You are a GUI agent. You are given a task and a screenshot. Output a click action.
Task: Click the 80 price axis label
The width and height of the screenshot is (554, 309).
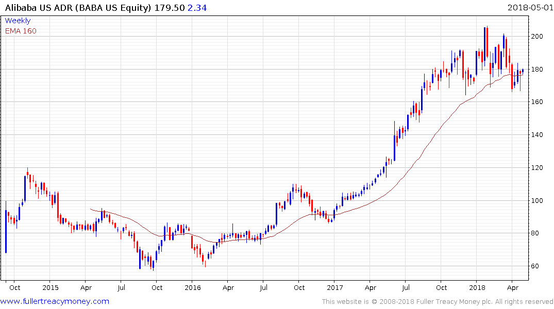pos(535,233)
